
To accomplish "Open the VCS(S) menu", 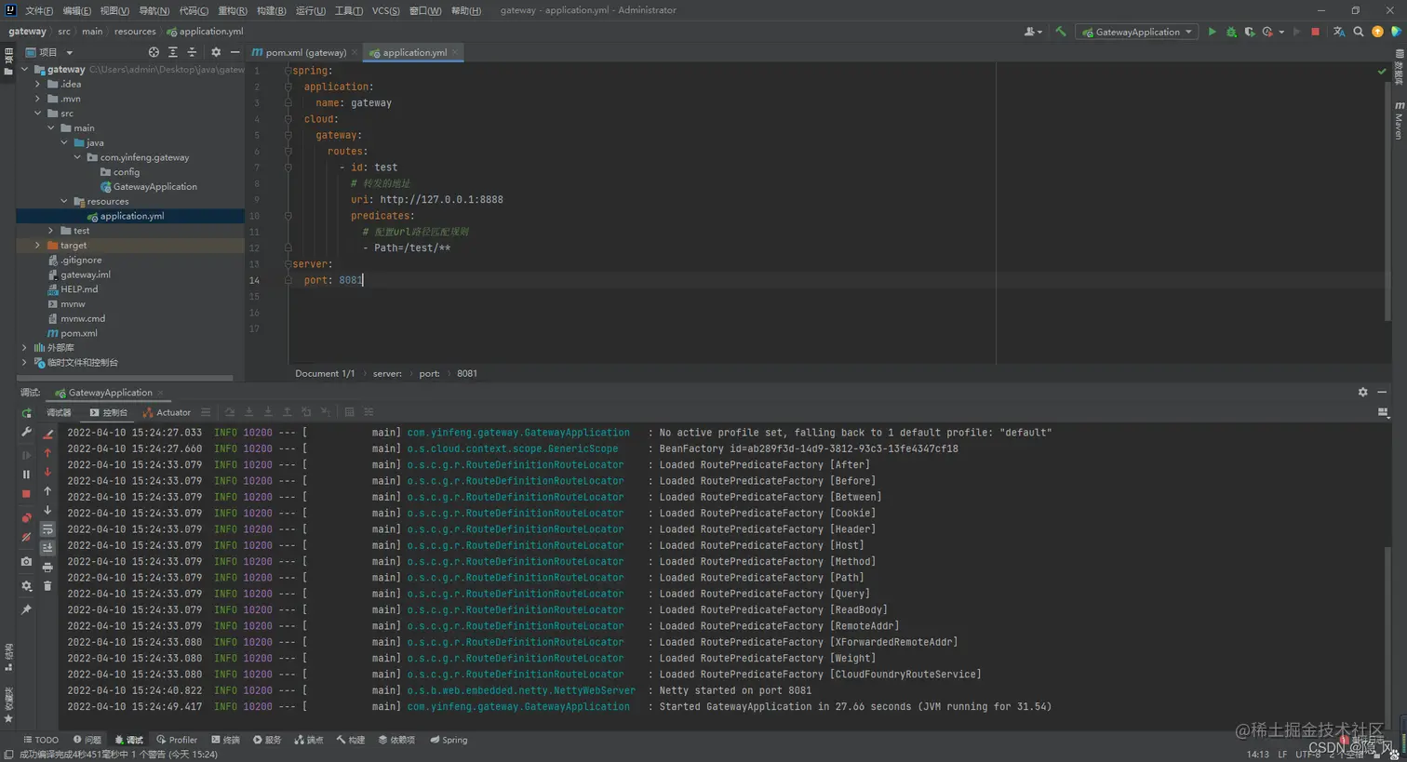I will tap(386, 10).
